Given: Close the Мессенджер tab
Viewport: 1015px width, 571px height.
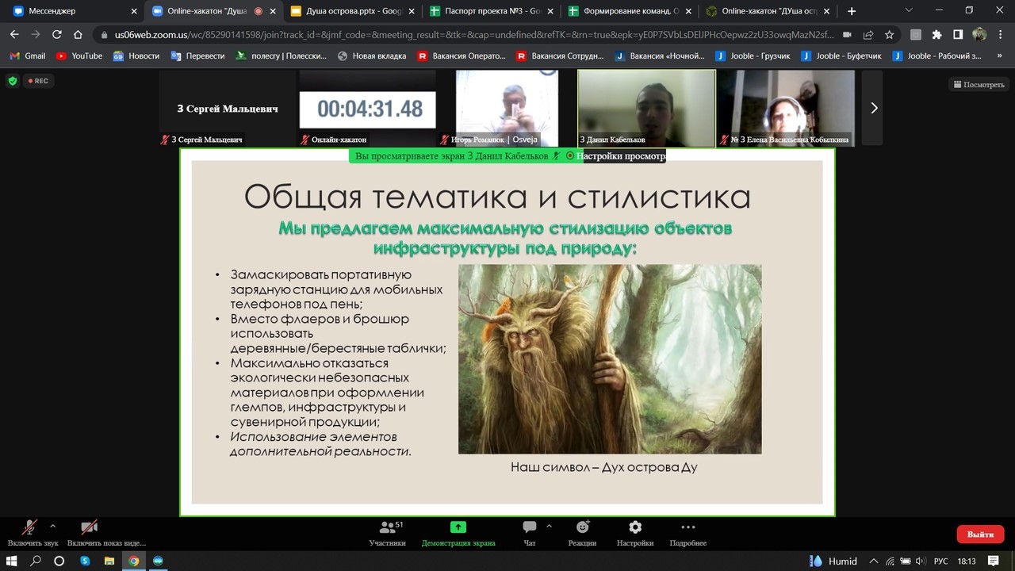Looking at the screenshot, I should point(134,11).
